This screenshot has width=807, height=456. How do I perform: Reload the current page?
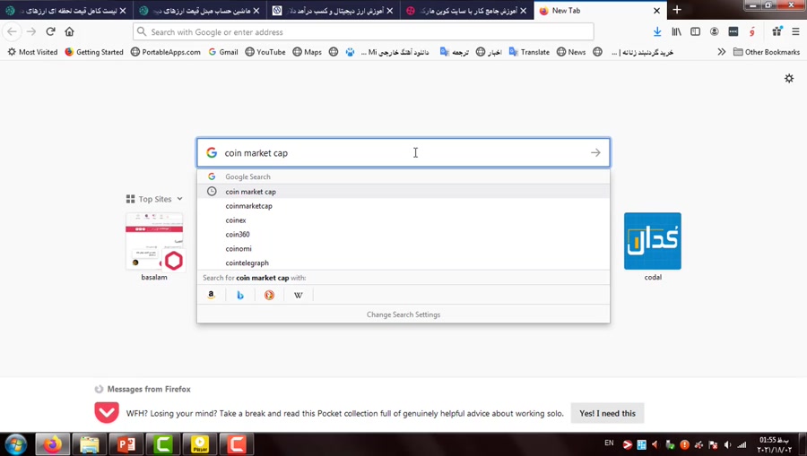(50, 32)
